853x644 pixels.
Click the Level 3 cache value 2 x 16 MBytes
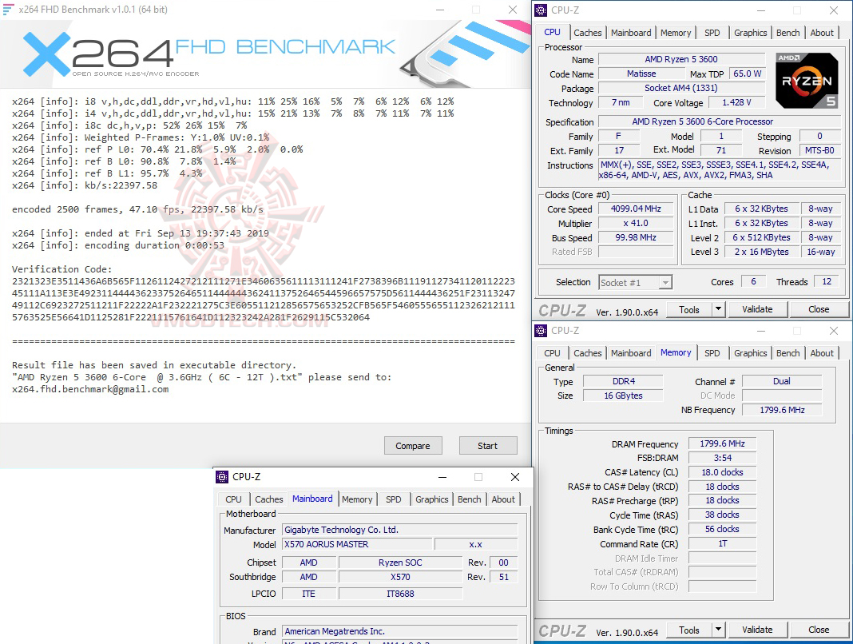(761, 252)
